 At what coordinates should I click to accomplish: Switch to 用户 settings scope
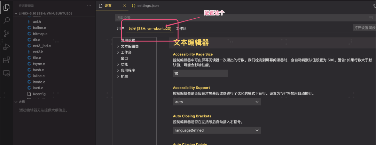[120, 29]
